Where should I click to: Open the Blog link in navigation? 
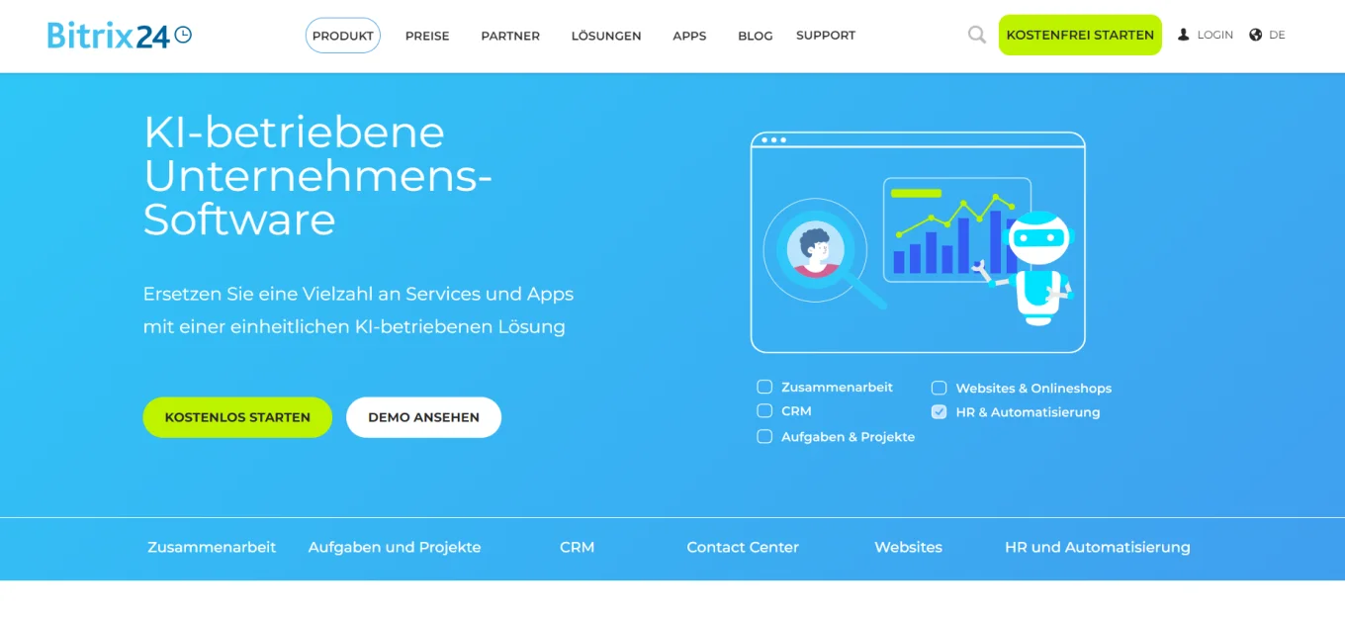756,36
